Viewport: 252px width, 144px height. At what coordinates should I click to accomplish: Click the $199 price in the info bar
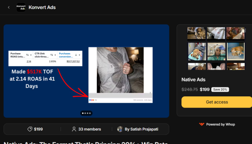(x=38, y=129)
